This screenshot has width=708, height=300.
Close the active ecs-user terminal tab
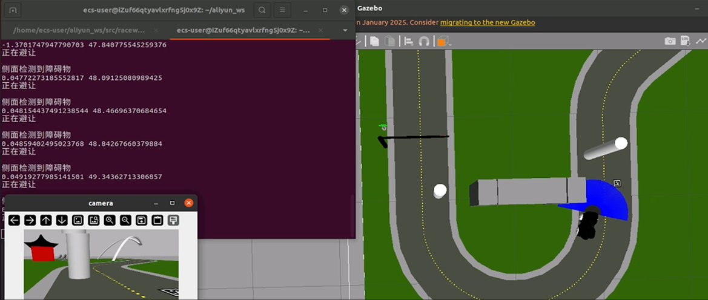coord(322,30)
